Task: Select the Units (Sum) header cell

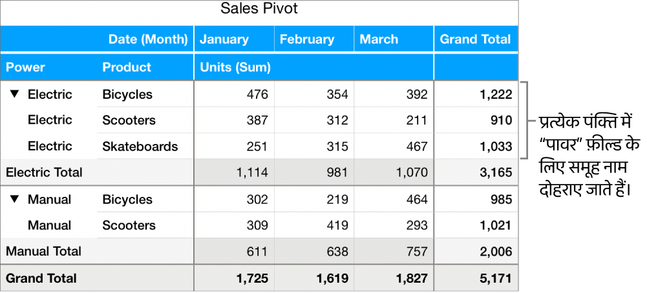Action: pos(235,67)
